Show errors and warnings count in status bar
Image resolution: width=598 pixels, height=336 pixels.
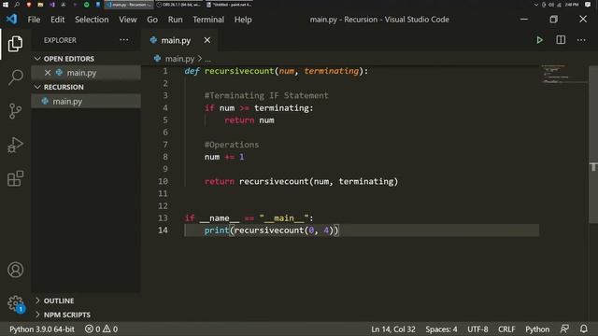point(102,329)
